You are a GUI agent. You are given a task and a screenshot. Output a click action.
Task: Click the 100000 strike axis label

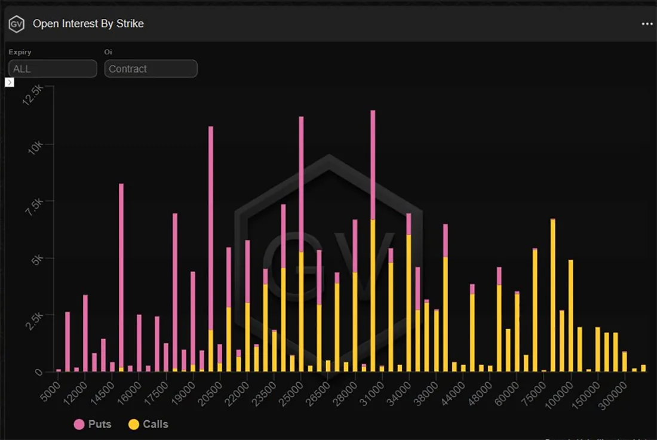[560, 396]
